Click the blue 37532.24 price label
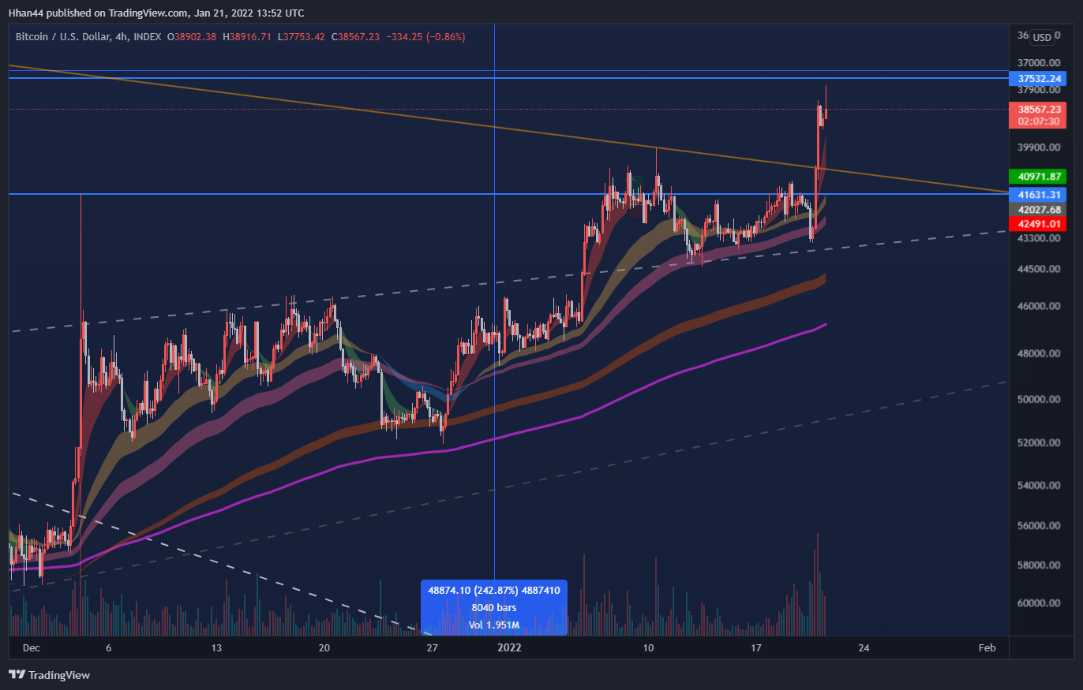Image resolution: width=1083 pixels, height=690 pixels. 1039,79
